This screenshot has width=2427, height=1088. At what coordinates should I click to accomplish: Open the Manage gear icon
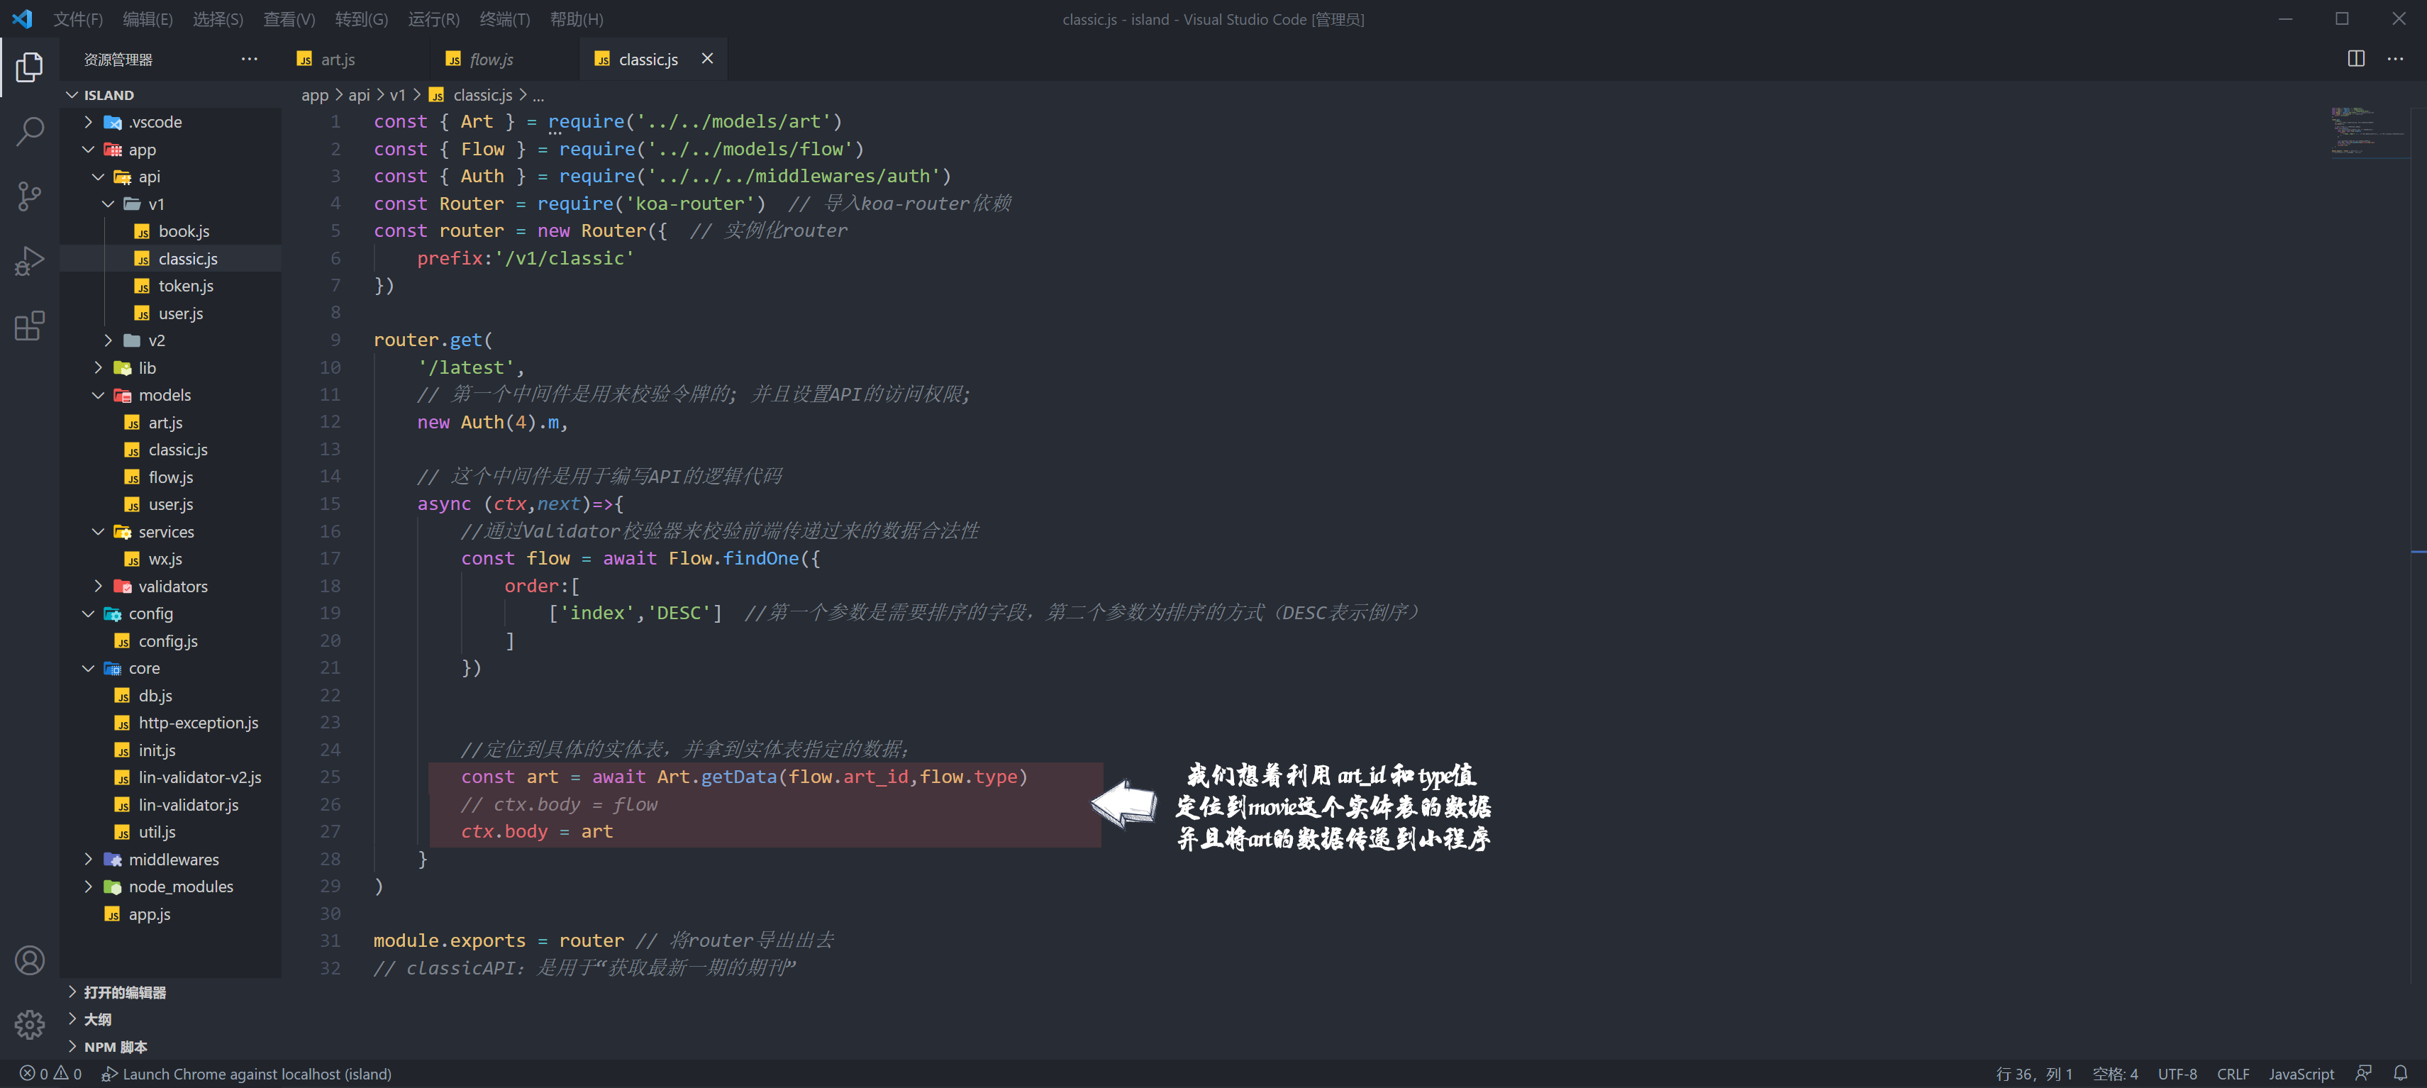[29, 1024]
